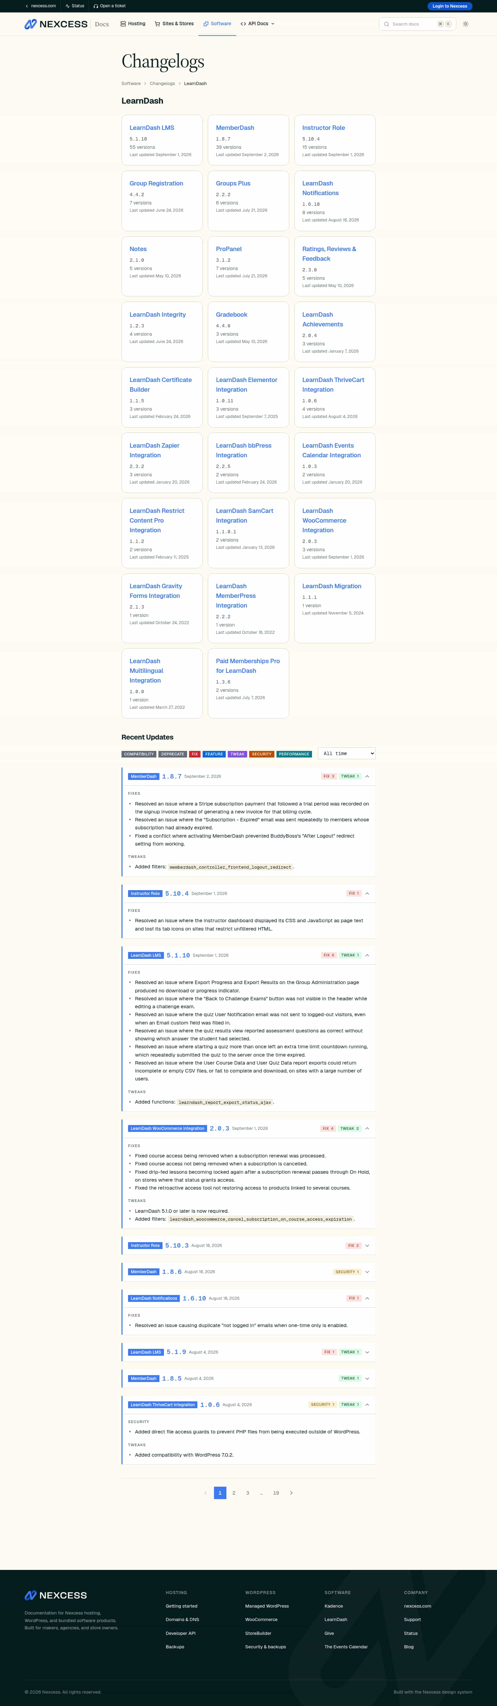The image size is (497, 1706).
Task: Jump to pagination page 19
Action: click(x=276, y=1493)
